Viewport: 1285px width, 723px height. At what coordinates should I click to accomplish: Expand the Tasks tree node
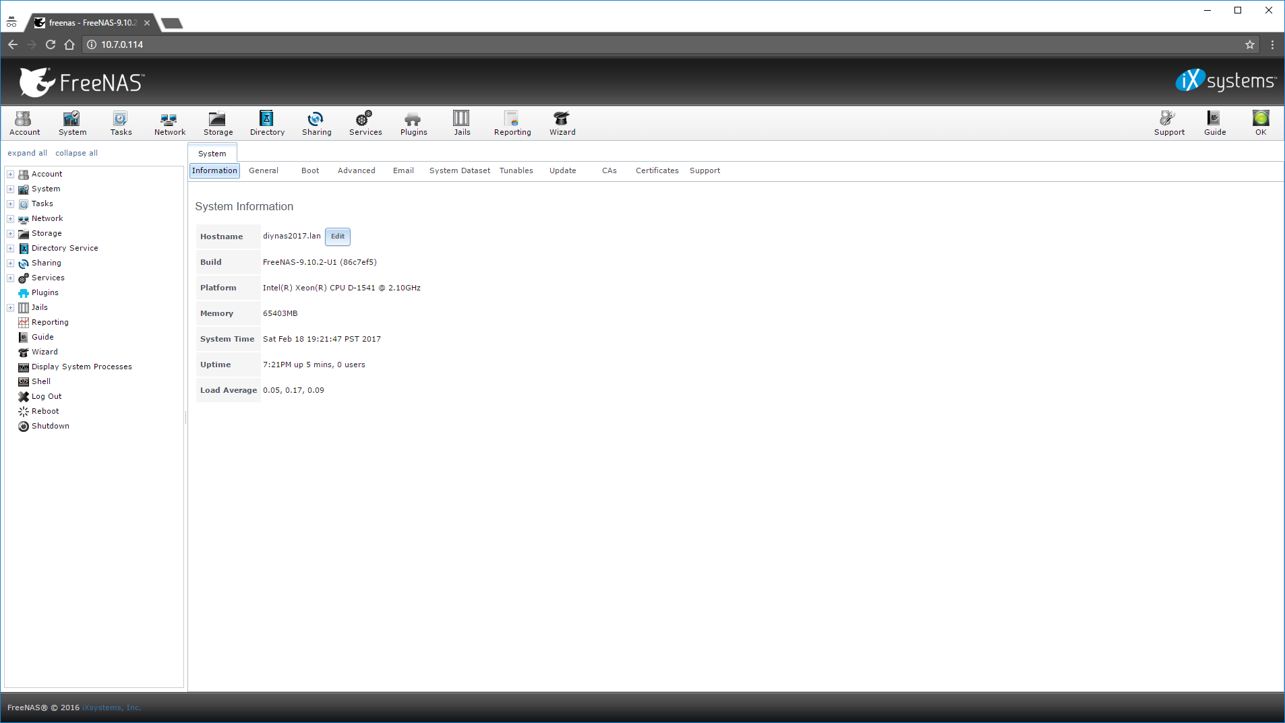[10, 203]
